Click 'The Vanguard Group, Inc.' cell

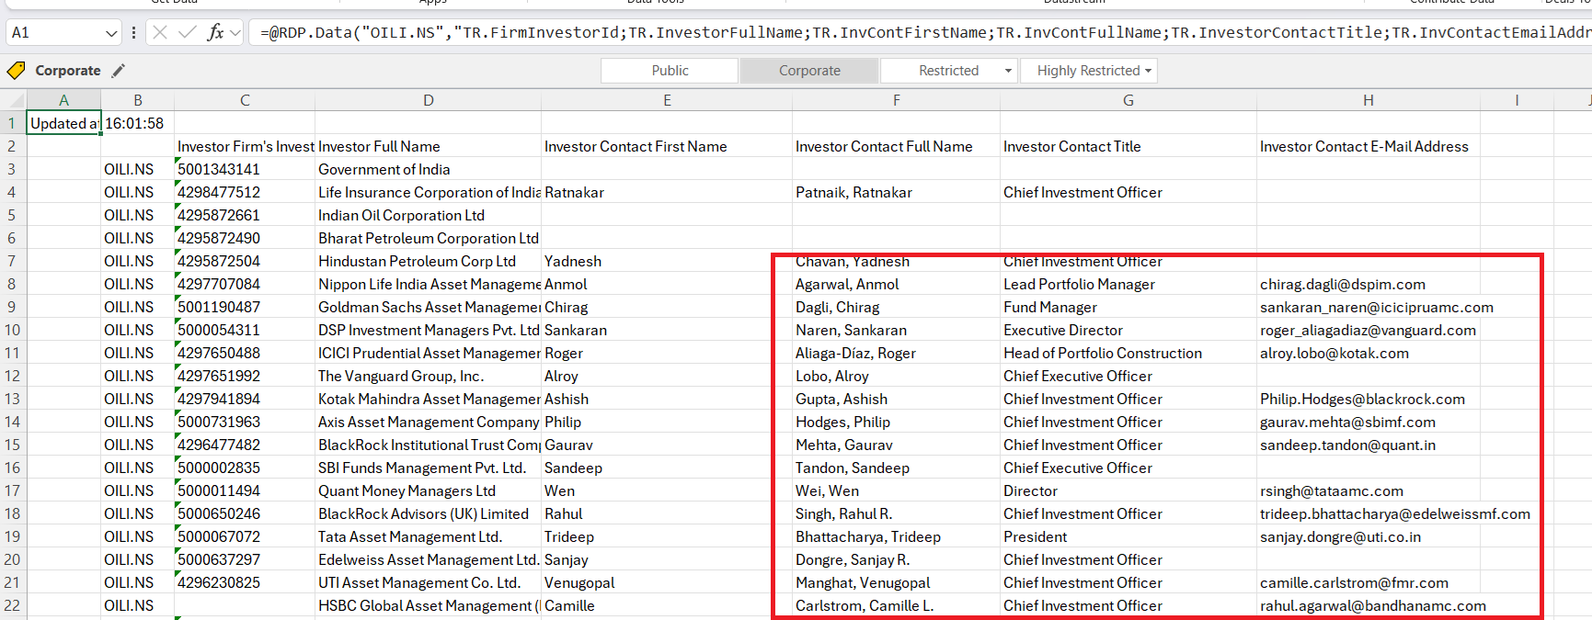pyautogui.click(x=429, y=376)
